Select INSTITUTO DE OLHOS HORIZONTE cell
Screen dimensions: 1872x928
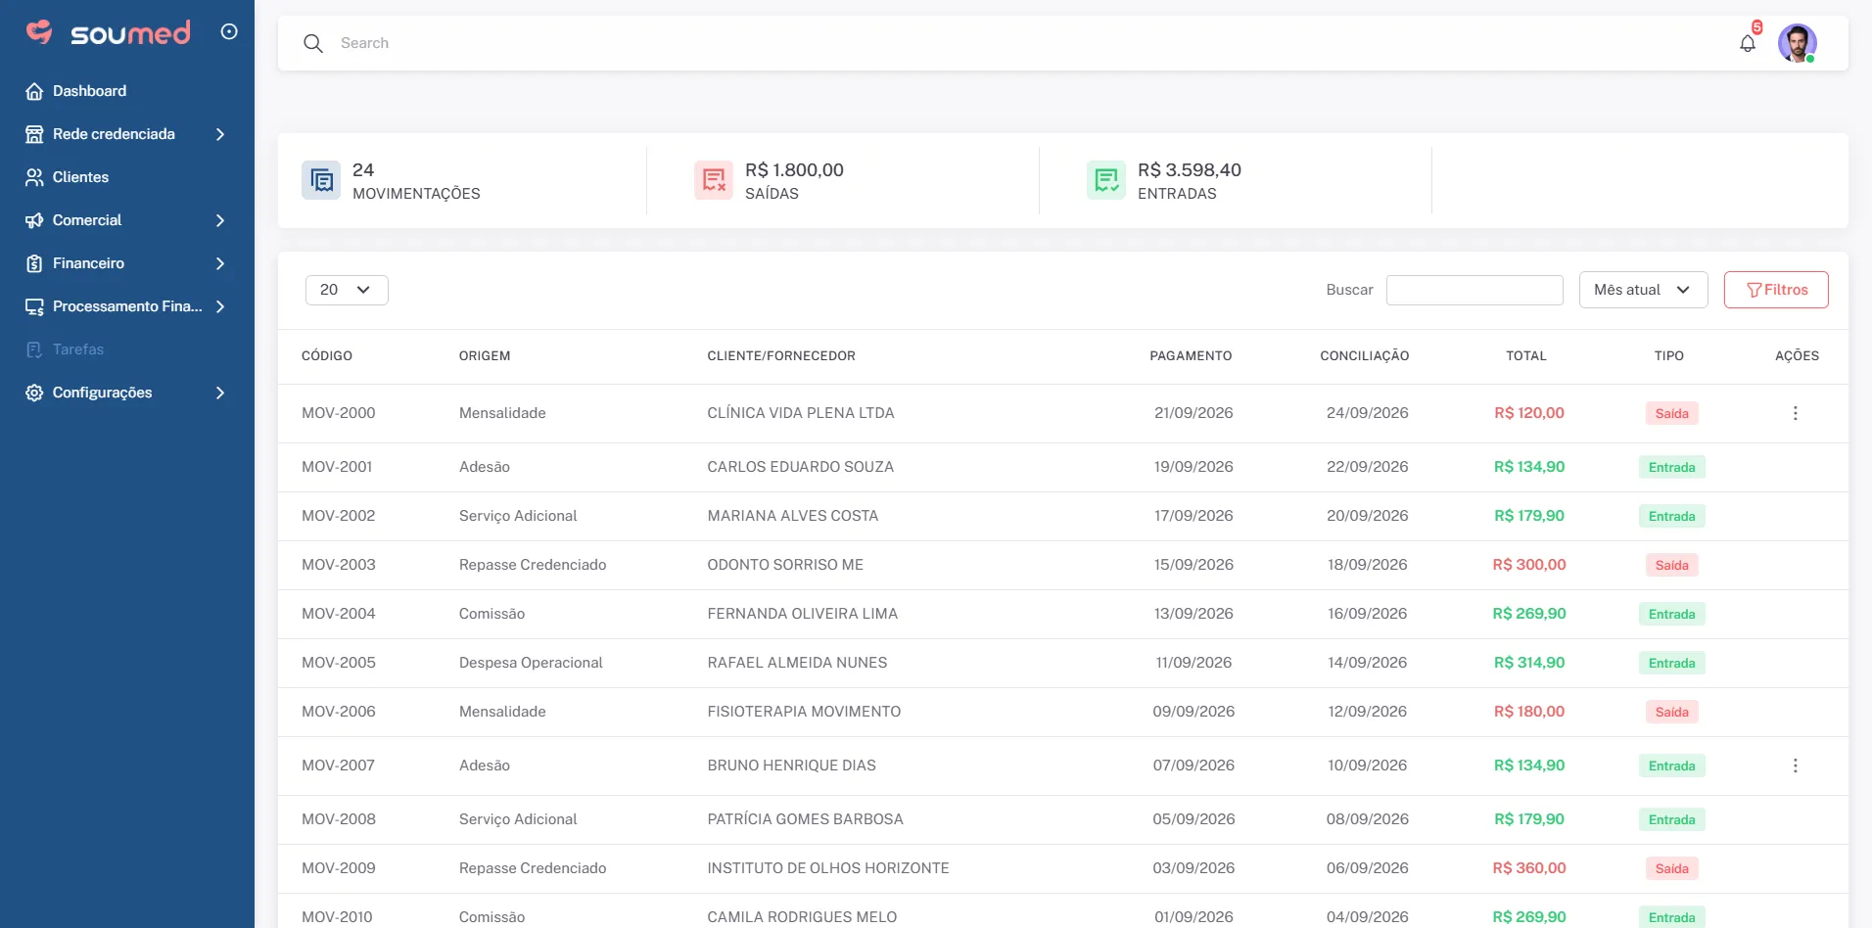(x=828, y=868)
